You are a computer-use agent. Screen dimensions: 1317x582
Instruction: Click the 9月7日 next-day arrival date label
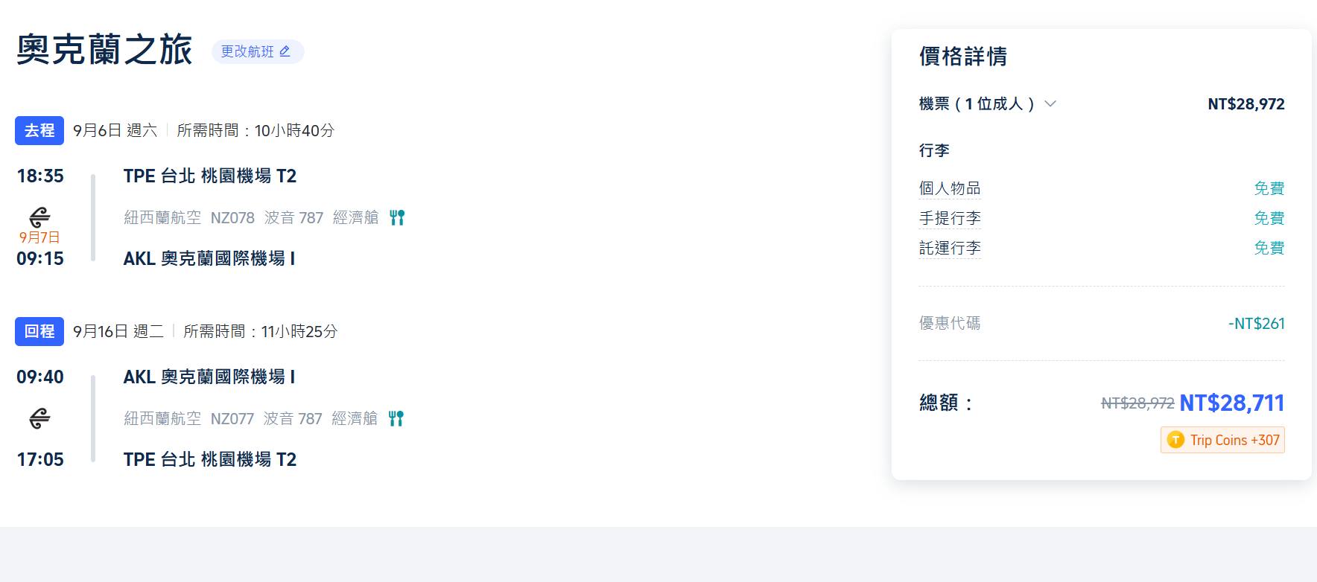coord(39,237)
